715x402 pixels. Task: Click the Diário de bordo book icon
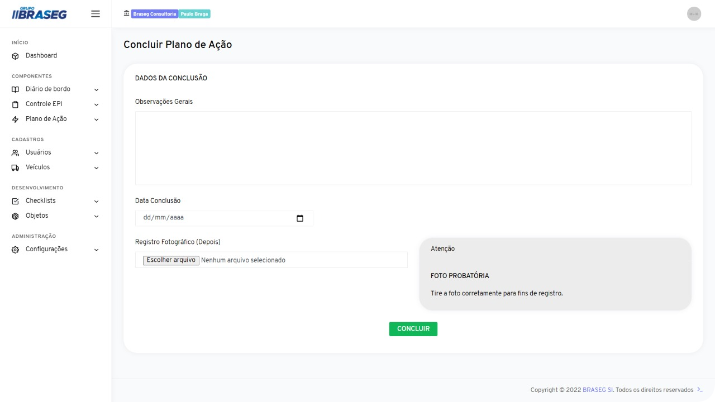[x=15, y=90]
